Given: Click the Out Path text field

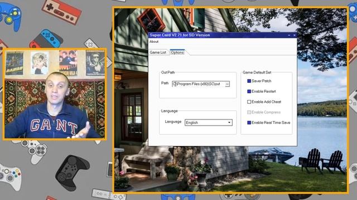Looking at the screenshot, I should [199, 84].
